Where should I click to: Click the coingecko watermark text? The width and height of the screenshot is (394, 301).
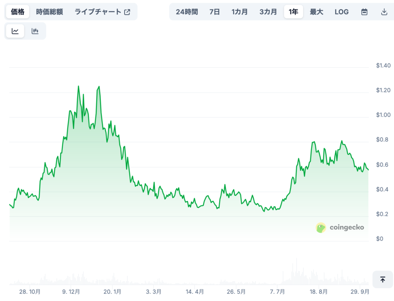tap(346, 227)
